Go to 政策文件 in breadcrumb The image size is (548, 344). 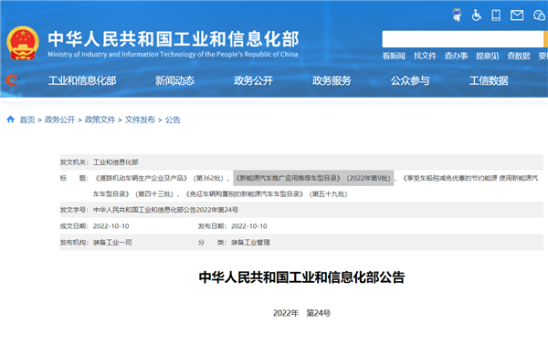click(100, 120)
